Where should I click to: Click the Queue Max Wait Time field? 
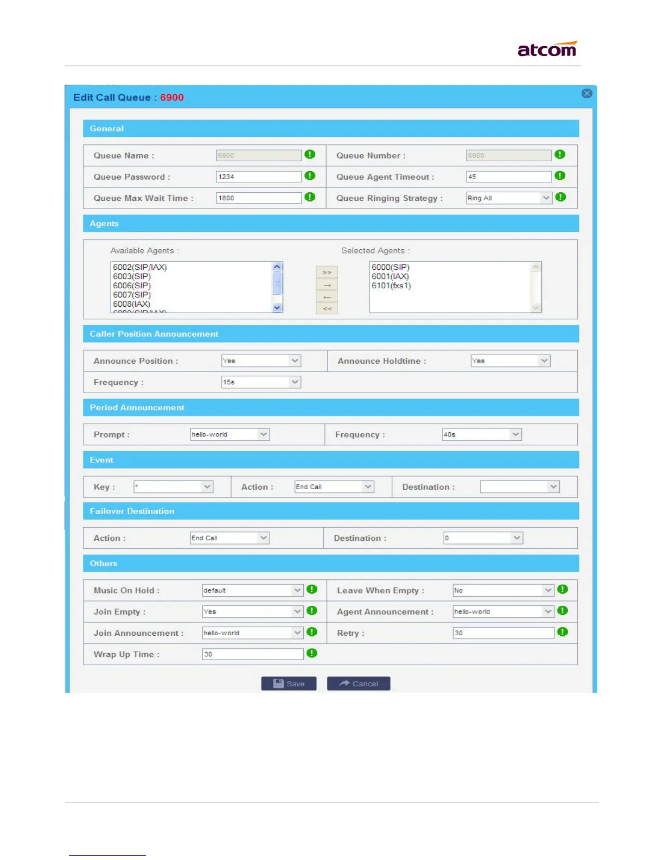click(259, 198)
